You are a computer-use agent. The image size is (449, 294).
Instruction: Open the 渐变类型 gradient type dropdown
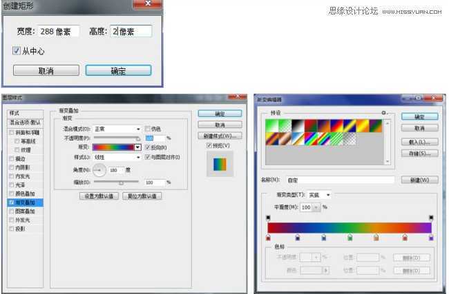click(319, 195)
